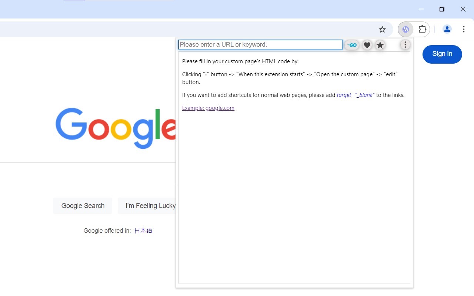Restore down the Chrome window
This screenshot has width=474, height=296.
[x=442, y=9]
